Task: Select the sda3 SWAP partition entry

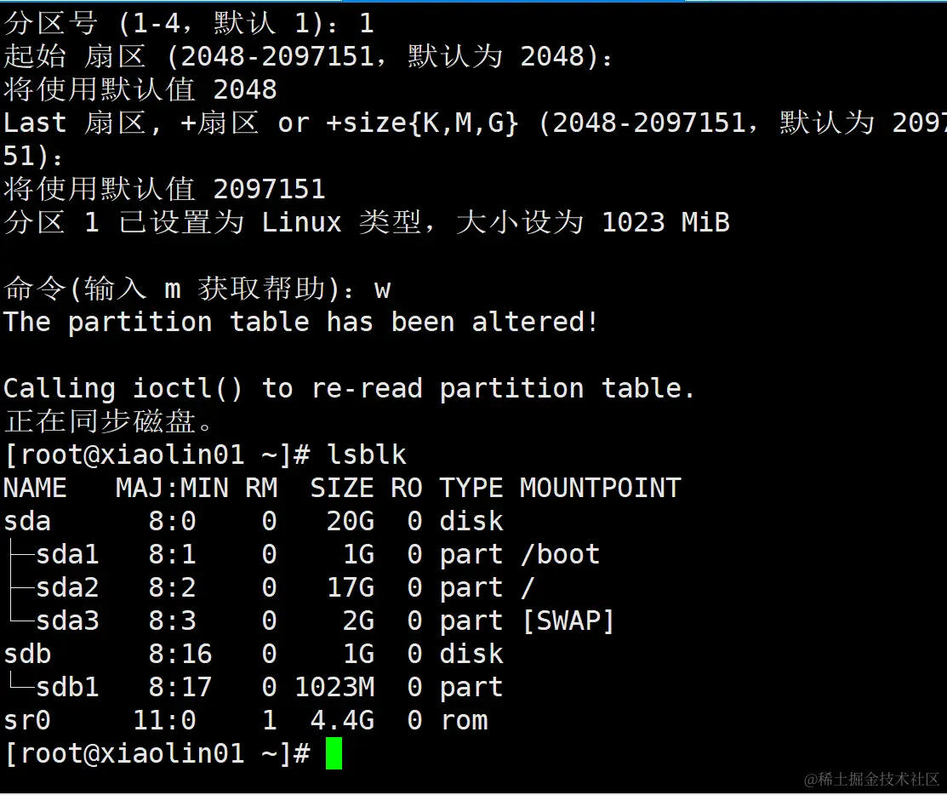Action: pyautogui.click(x=68, y=621)
